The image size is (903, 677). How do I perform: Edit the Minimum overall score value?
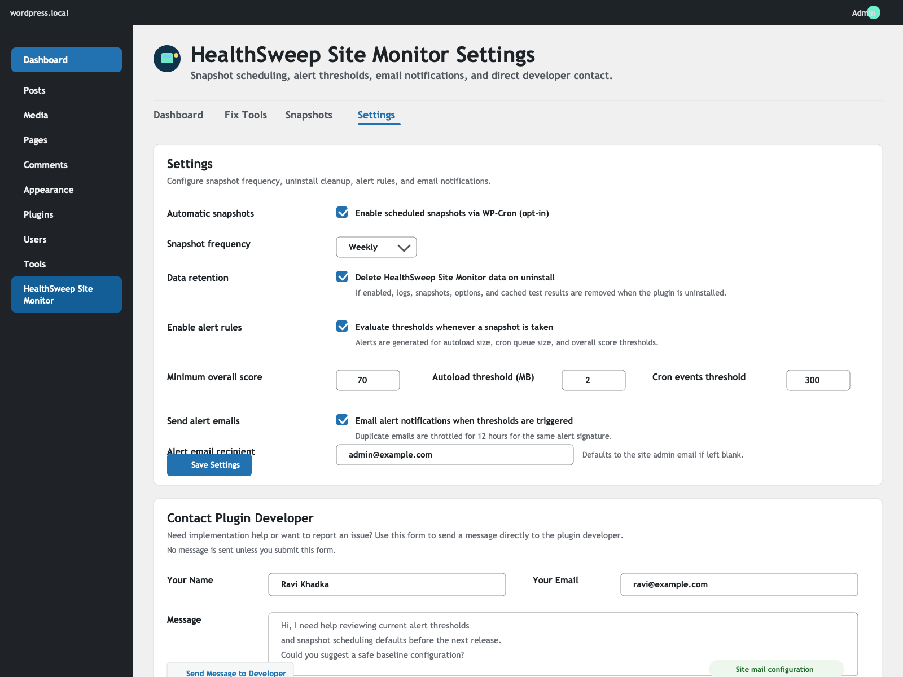click(x=367, y=380)
